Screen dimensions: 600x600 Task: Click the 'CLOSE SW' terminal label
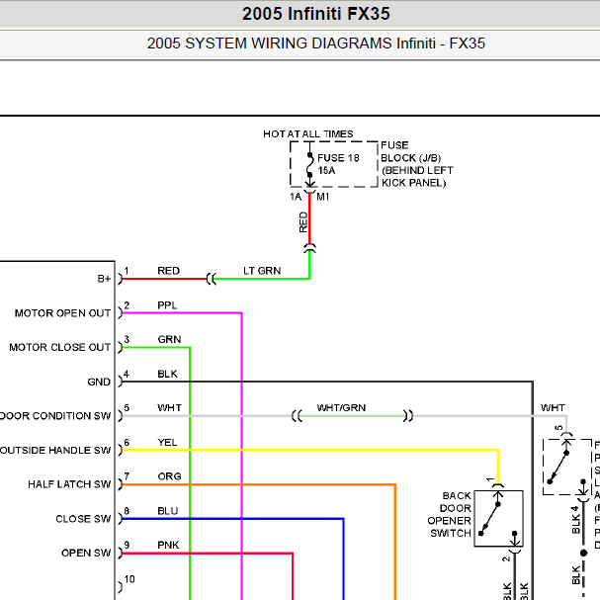pos(83,519)
